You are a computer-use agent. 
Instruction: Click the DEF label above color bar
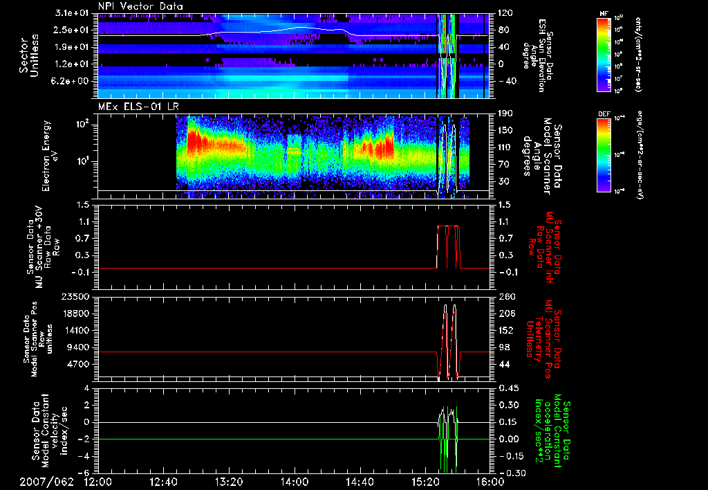[604, 114]
